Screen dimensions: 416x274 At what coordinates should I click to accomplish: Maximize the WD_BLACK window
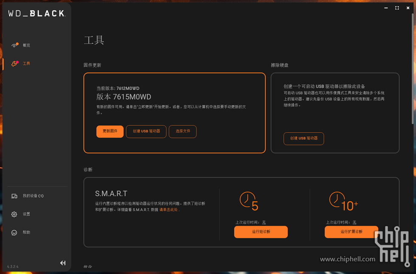(397, 8)
